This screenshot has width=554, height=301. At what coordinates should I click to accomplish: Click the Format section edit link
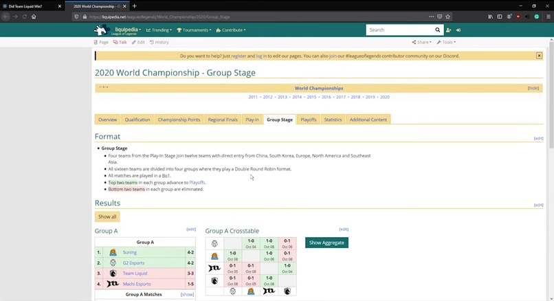point(538,139)
